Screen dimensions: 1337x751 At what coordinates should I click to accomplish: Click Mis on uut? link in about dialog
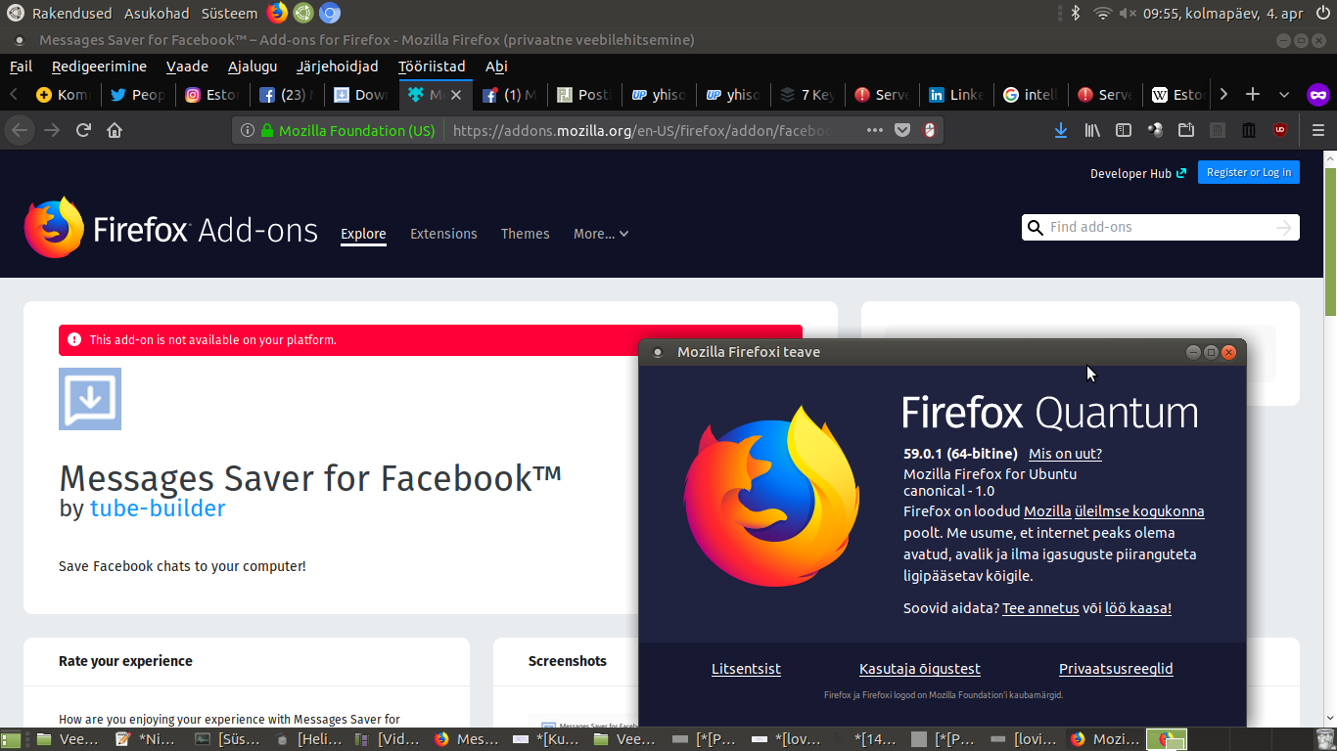(1065, 454)
